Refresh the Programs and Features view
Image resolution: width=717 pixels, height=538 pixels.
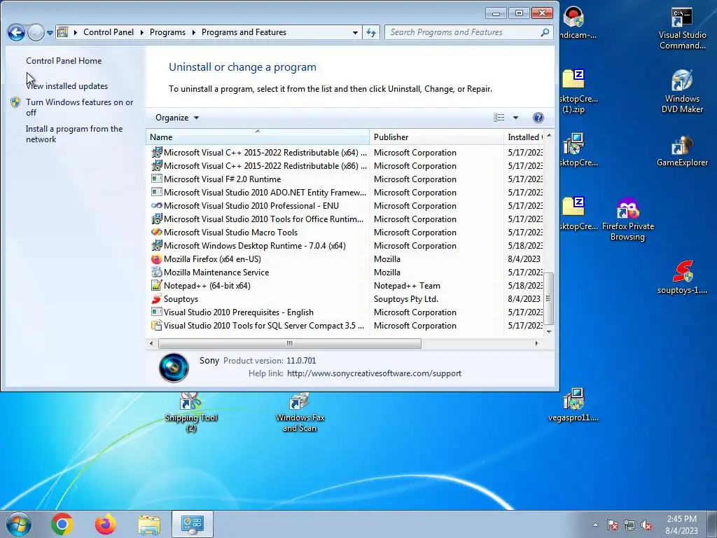[x=371, y=32]
